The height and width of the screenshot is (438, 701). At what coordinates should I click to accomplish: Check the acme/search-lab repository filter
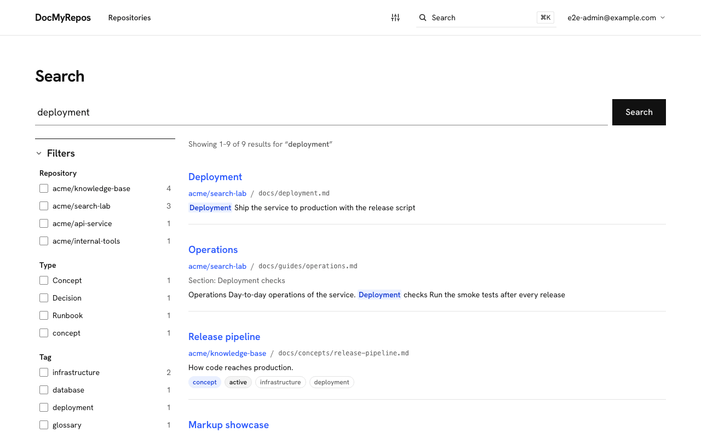44,206
